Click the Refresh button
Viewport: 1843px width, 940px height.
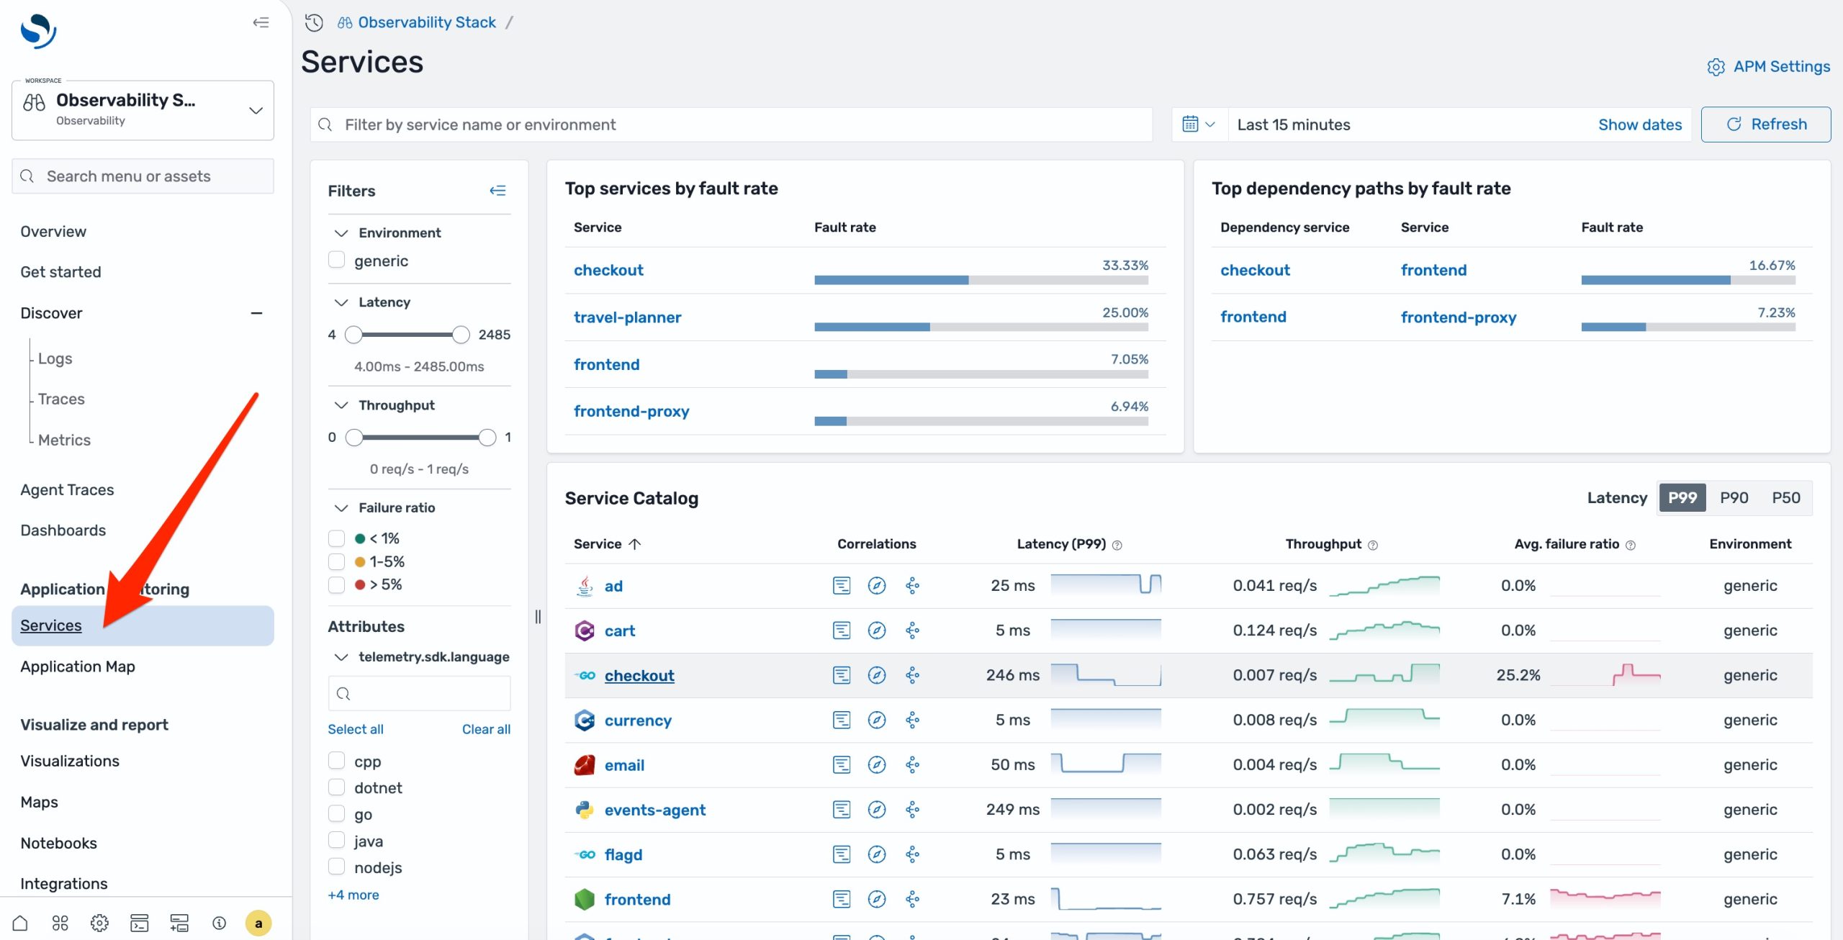[1765, 124]
